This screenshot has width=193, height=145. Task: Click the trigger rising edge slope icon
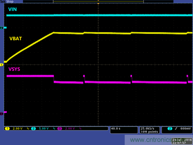pos(176,129)
